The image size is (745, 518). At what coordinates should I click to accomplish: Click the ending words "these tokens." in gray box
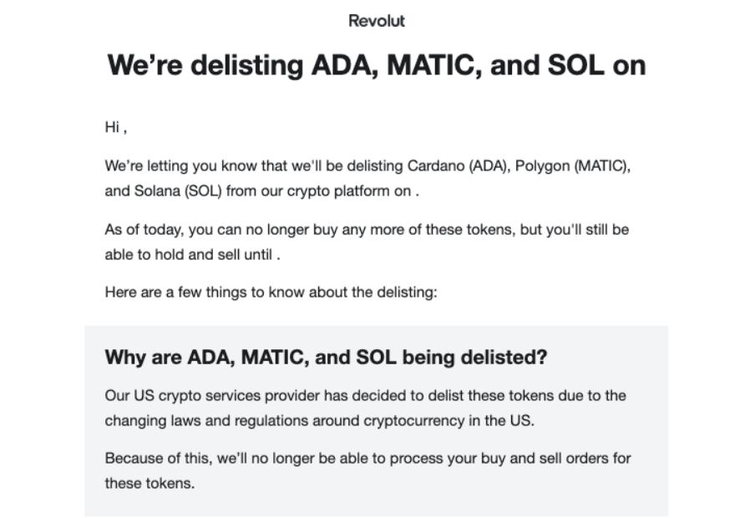coord(149,483)
